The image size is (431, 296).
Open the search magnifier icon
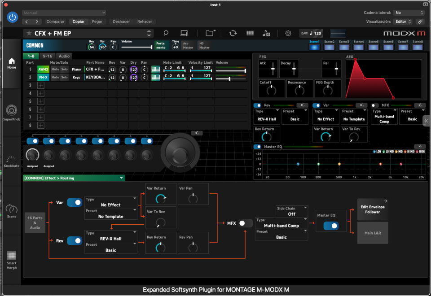click(x=166, y=33)
